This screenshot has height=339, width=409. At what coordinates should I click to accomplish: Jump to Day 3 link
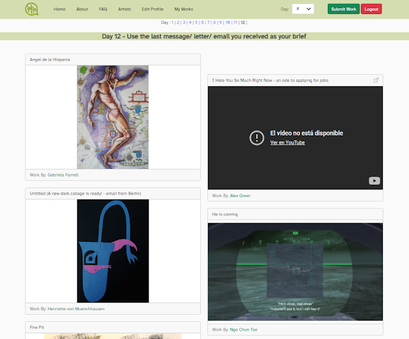(184, 22)
